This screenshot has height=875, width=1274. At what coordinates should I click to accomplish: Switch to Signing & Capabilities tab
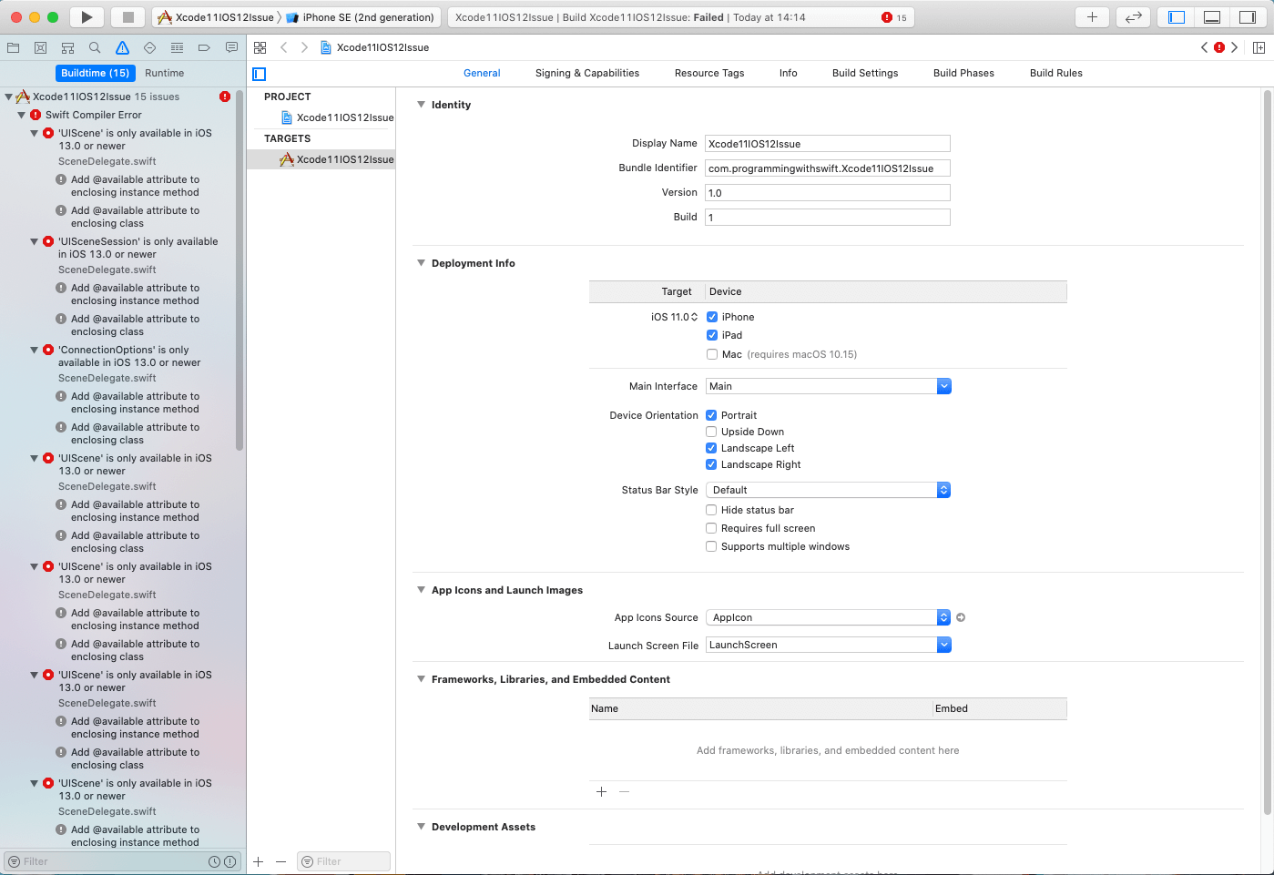587,73
